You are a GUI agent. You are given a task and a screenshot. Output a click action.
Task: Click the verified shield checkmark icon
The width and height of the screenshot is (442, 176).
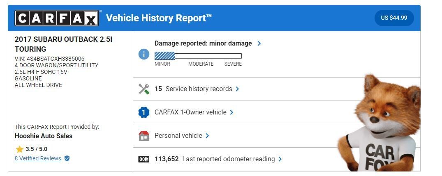tap(67, 159)
